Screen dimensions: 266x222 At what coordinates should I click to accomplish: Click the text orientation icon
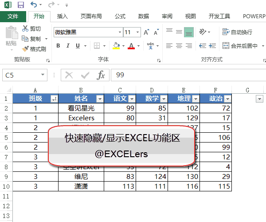pyautogui.click(x=203, y=32)
